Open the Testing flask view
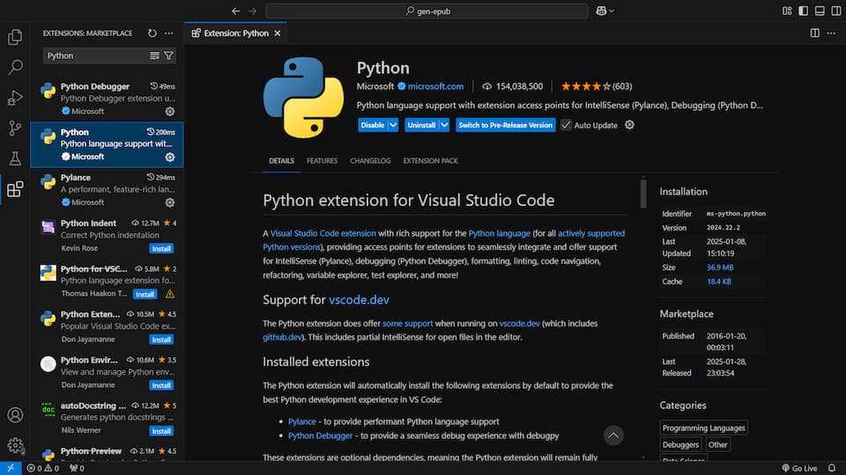This screenshot has height=475, width=846. click(x=15, y=158)
